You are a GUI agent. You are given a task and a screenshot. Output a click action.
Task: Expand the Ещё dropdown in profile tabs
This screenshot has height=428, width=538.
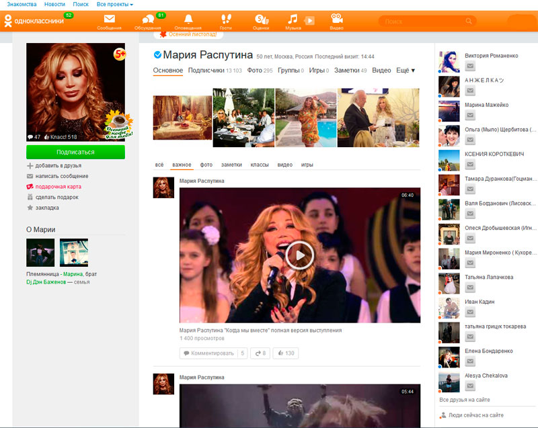406,71
